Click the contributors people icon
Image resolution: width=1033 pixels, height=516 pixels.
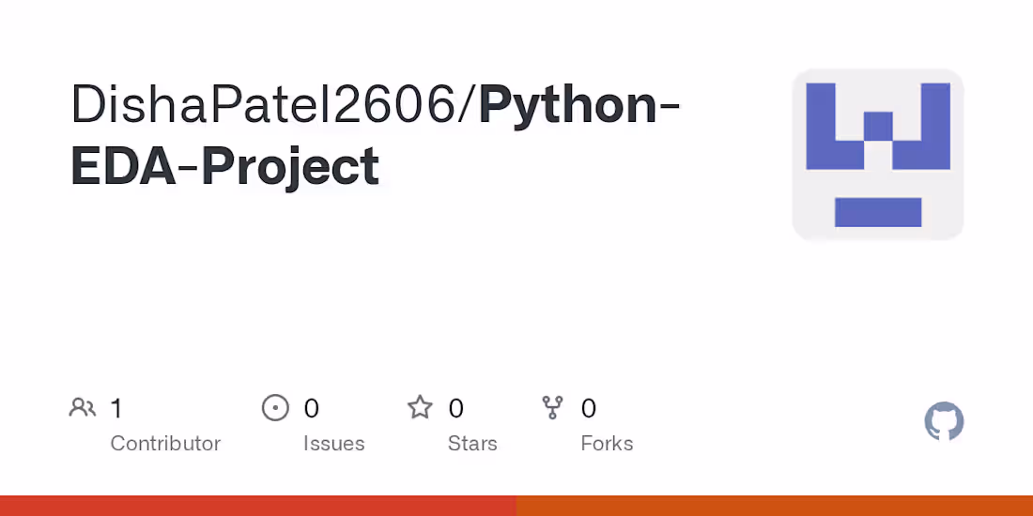tap(83, 408)
